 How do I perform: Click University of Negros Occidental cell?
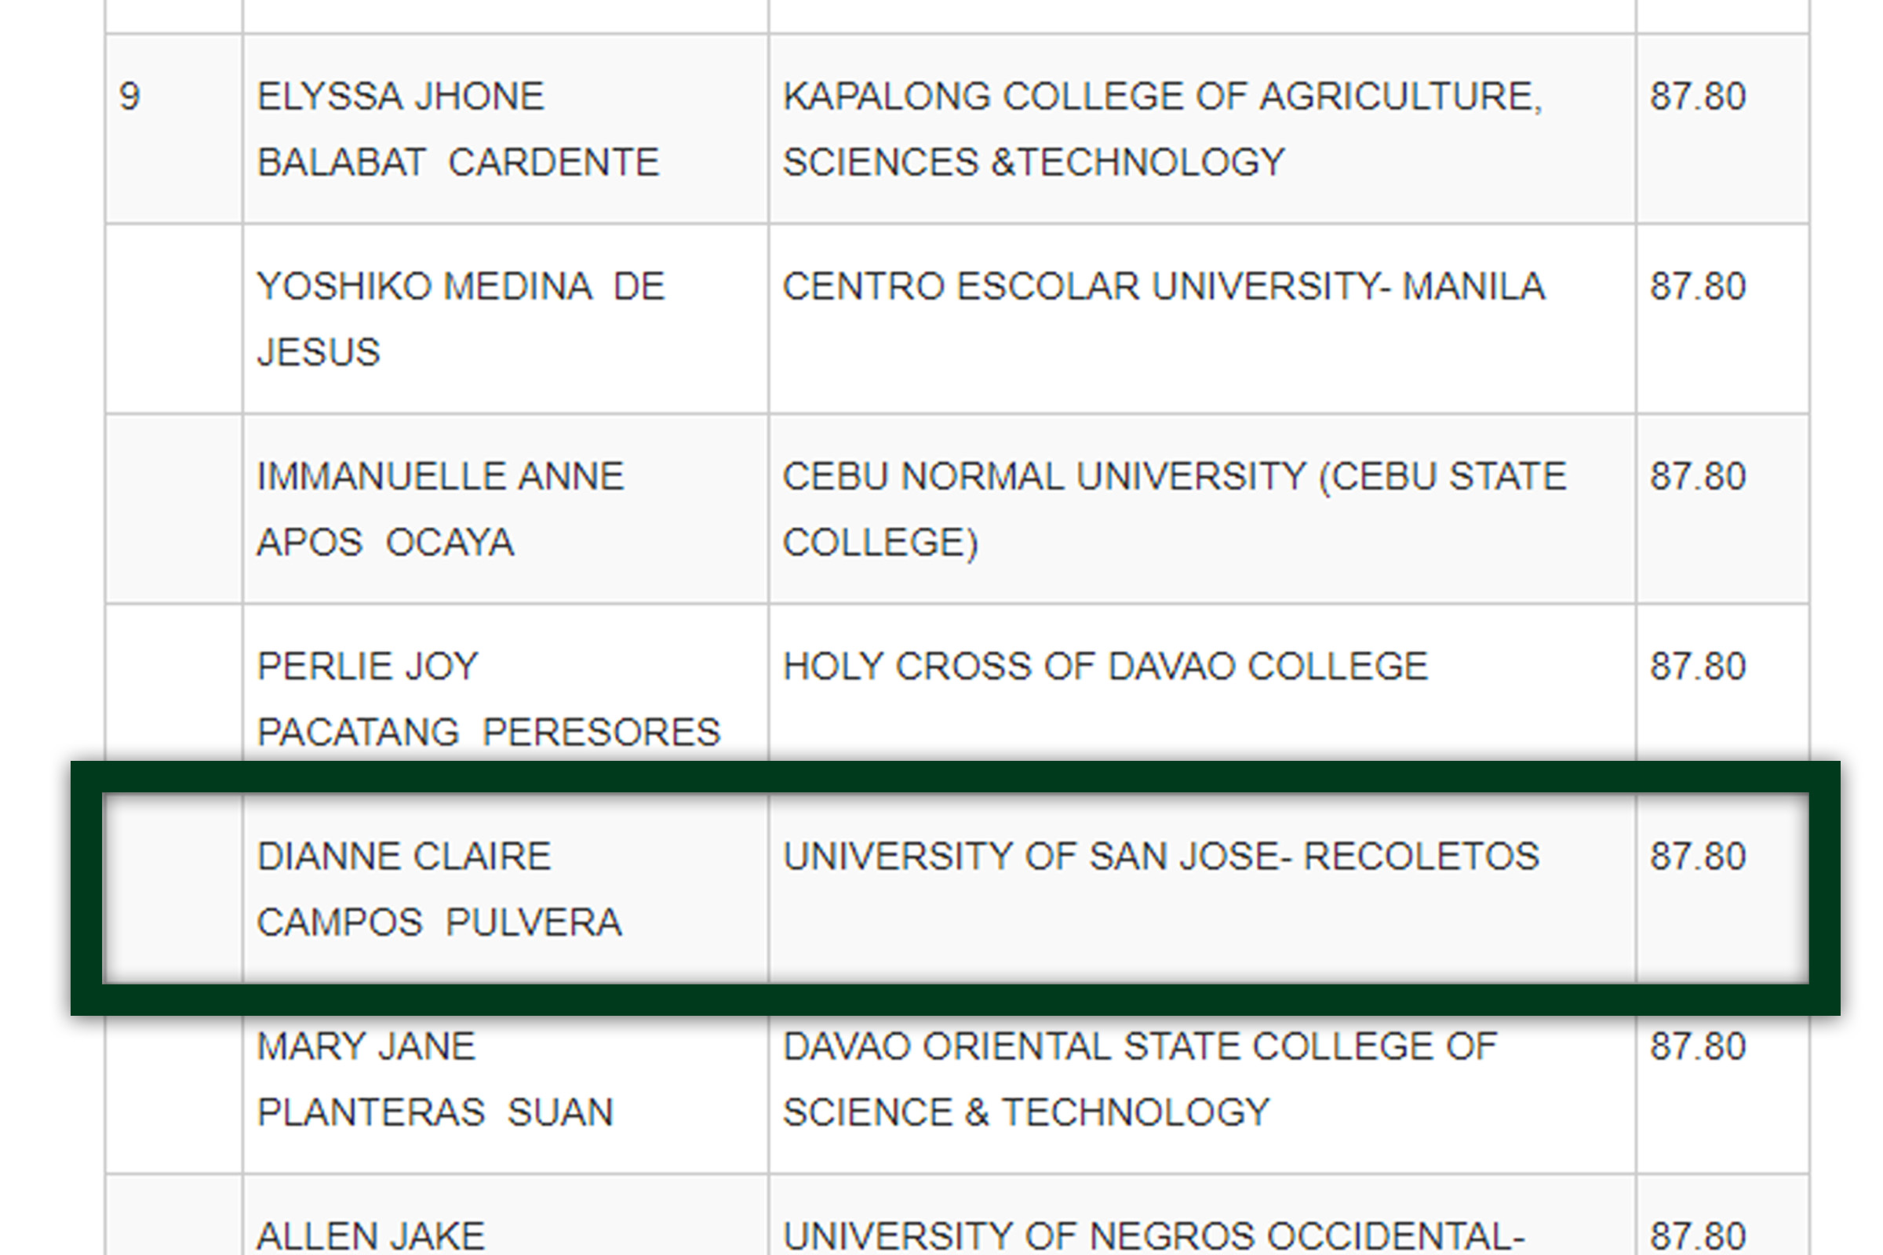coord(1202,1215)
